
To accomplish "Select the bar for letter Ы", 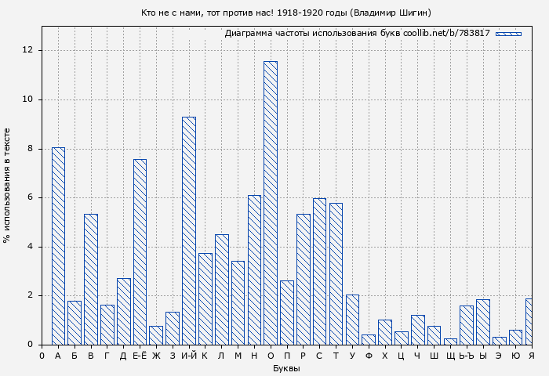I will click(x=483, y=322).
